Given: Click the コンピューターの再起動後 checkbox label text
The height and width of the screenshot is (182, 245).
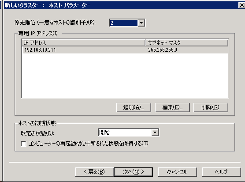Looking at the screenshot, I should coord(88,144).
